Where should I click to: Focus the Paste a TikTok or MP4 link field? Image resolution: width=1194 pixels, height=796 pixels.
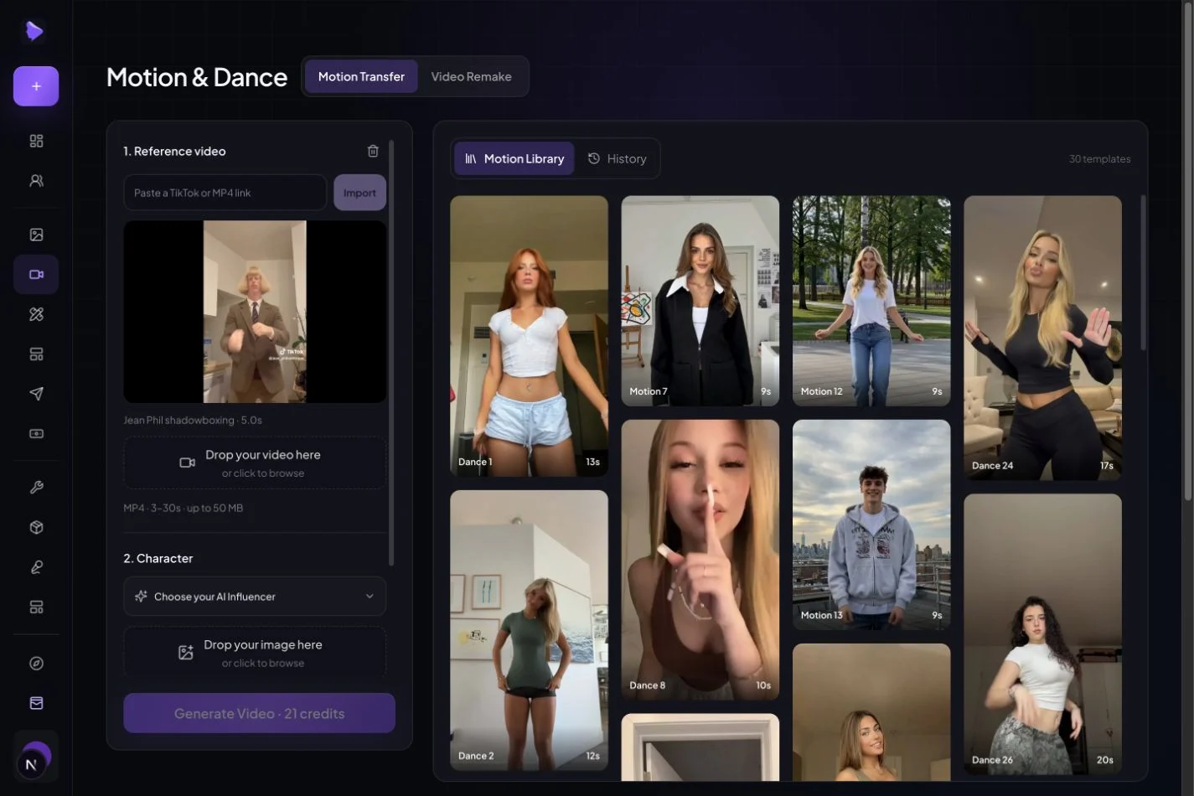(x=225, y=193)
